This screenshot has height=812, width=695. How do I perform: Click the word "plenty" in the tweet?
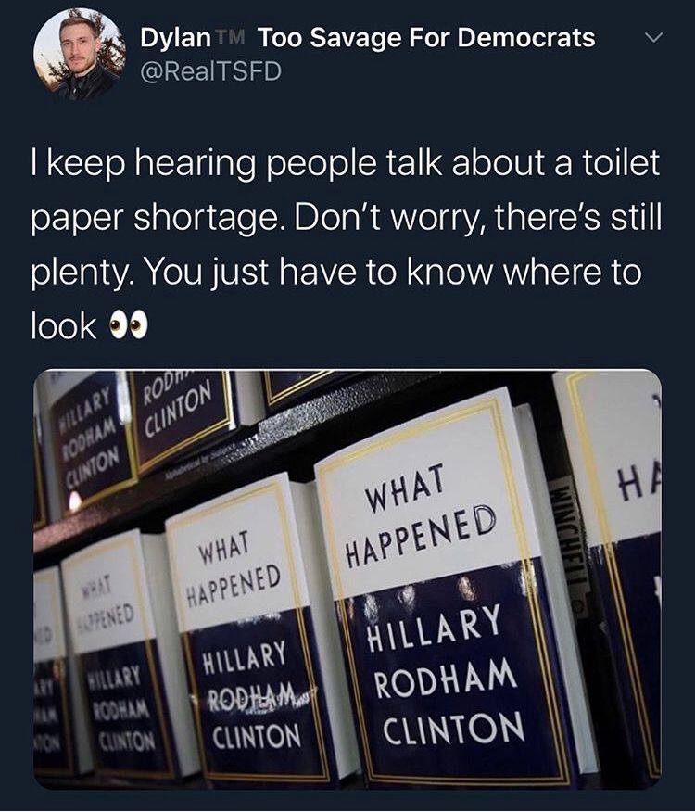pyautogui.click(x=78, y=272)
